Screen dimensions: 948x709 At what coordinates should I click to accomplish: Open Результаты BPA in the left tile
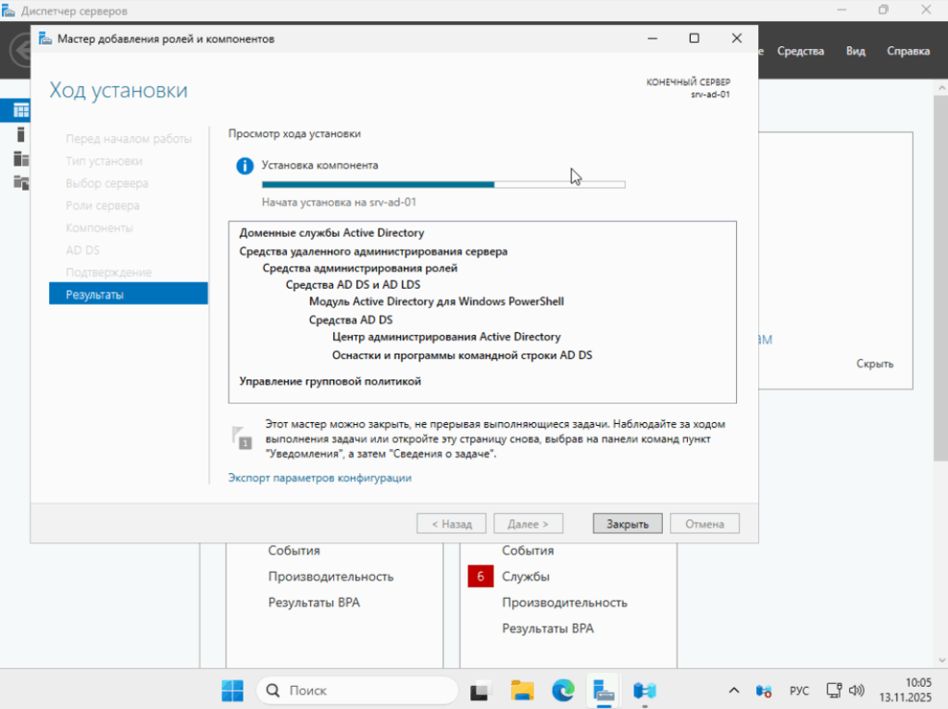pos(314,603)
